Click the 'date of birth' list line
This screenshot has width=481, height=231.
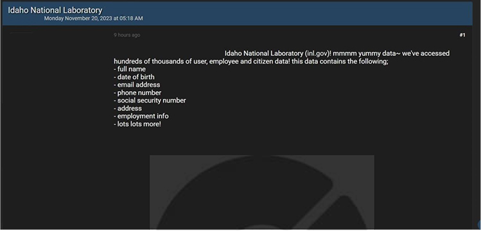[x=134, y=77]
